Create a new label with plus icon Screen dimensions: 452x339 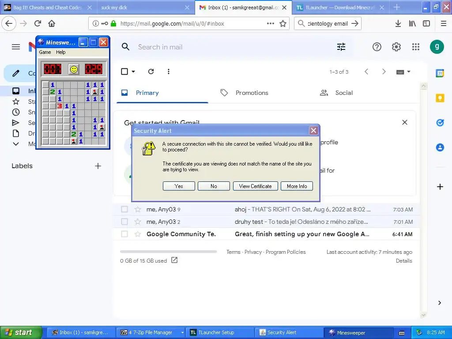98,166
